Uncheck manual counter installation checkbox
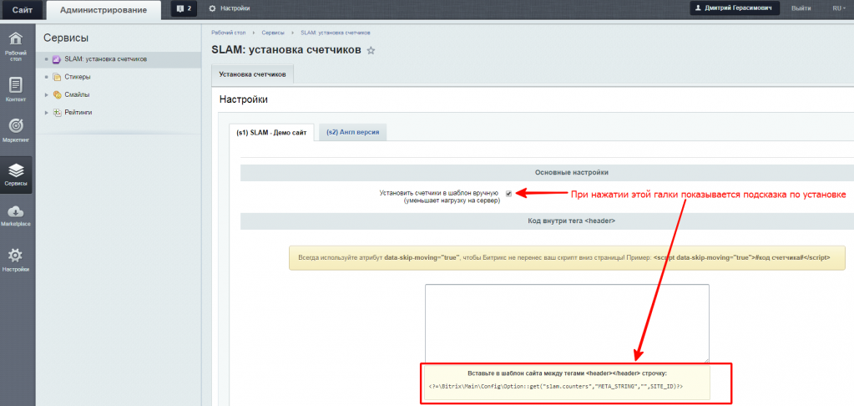Viewport: 854px width, 406px height. [508, 193]
